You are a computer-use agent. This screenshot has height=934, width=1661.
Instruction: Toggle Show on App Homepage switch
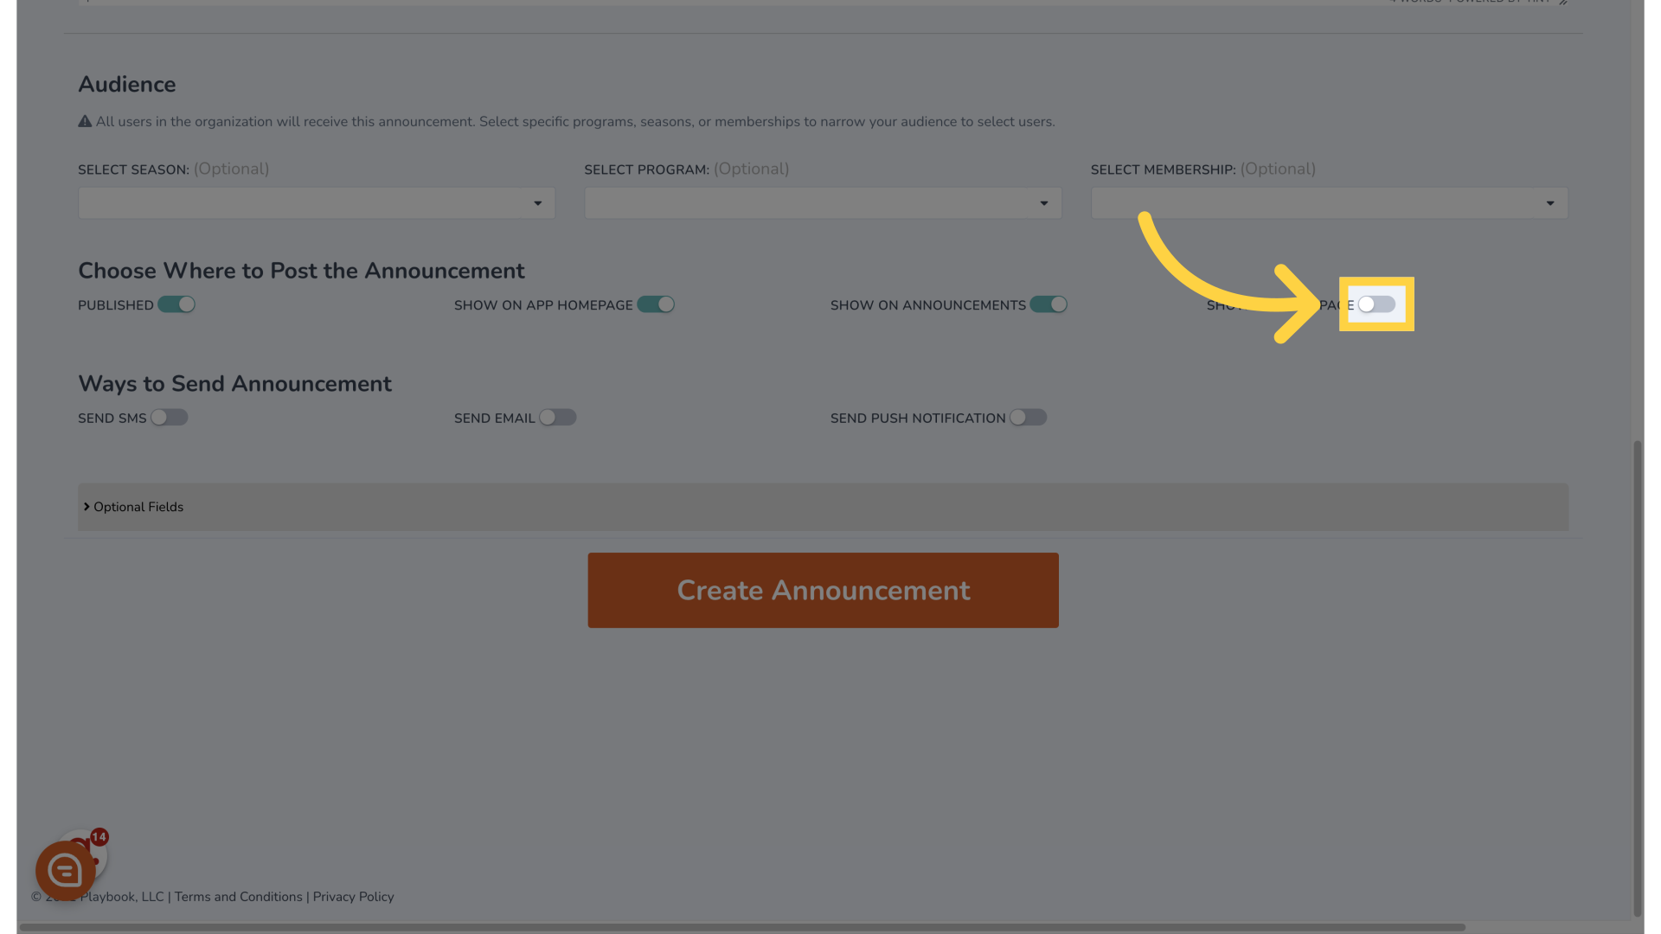pyautogui.click(x=656, y=304)
